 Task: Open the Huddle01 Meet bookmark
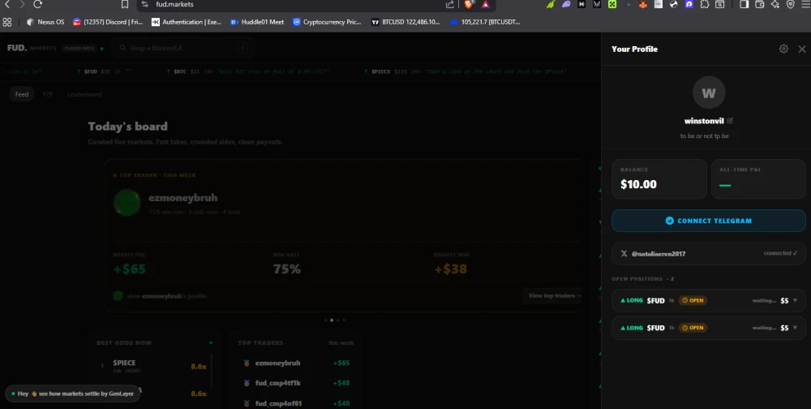point(257,22)
